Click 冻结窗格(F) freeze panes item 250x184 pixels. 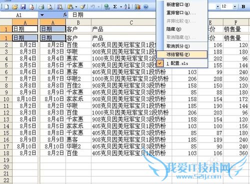pos(182,54)
